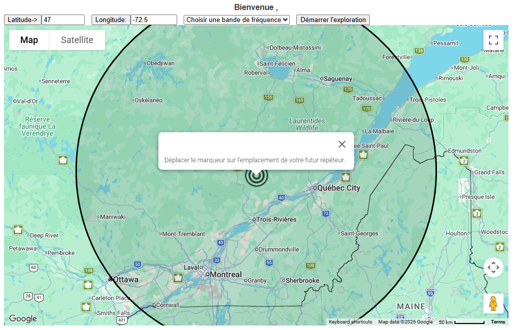Click highway 73 shield

pos(326,214)
